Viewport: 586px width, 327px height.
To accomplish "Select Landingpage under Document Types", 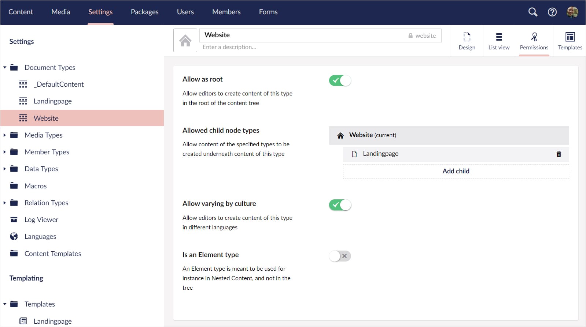I will [52, 101].
